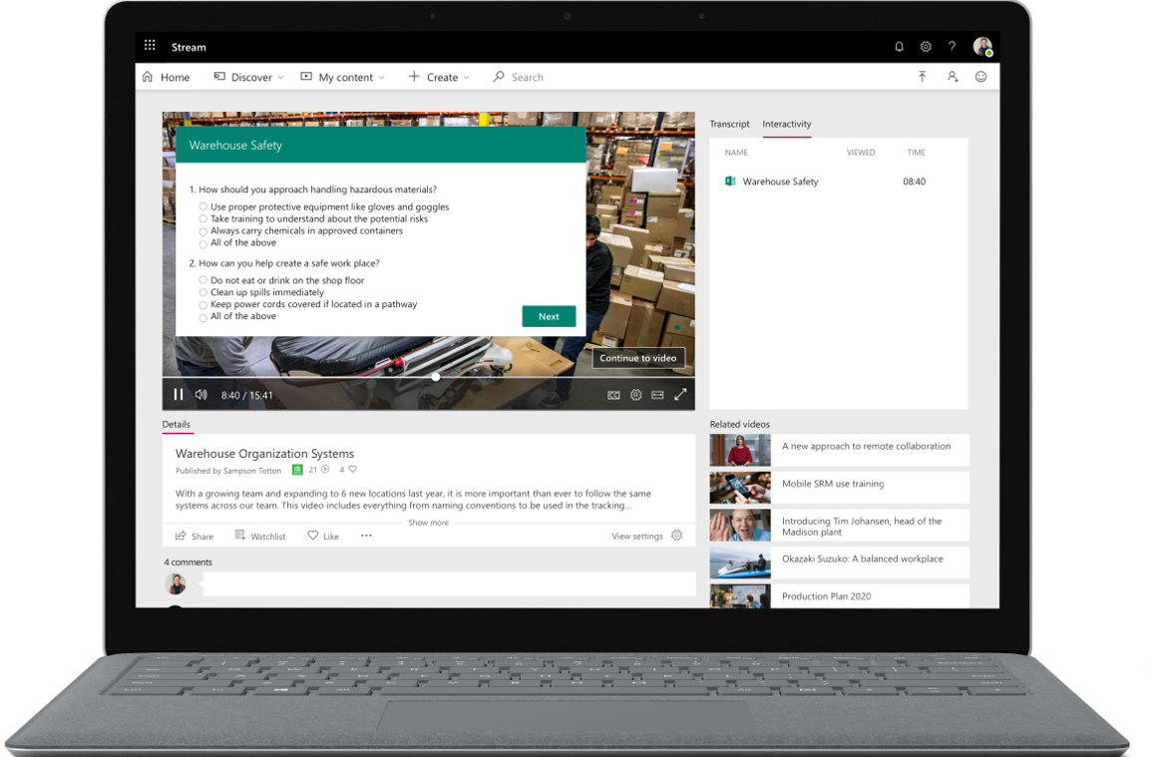Screen dimensions: 1153x757
Task: Open the invite people icon
Action: click(x=952, y=76)
